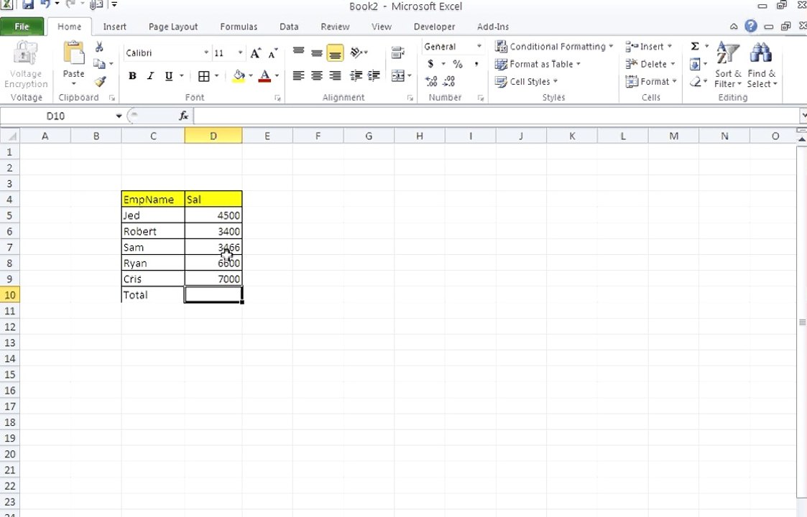This screenshot has height=517, width=807.
Task: Apply Percent Style format
Action: (458, 64)
